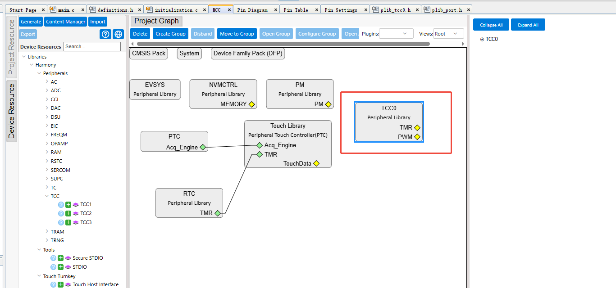
Task: Expand the SERCOM tree item
Action: 47,170
